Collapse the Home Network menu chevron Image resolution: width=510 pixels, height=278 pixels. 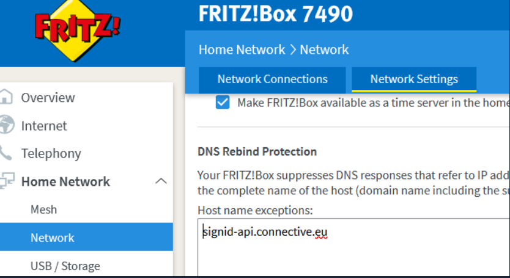click(x=161, y=181)
